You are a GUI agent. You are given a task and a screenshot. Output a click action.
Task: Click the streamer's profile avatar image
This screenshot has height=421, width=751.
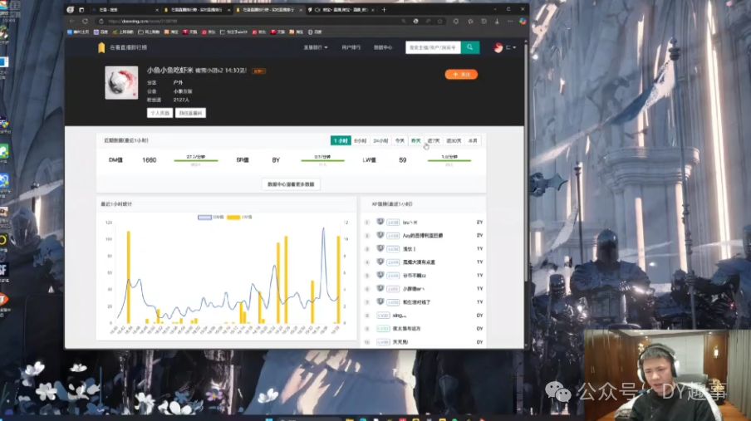point(121,82)
